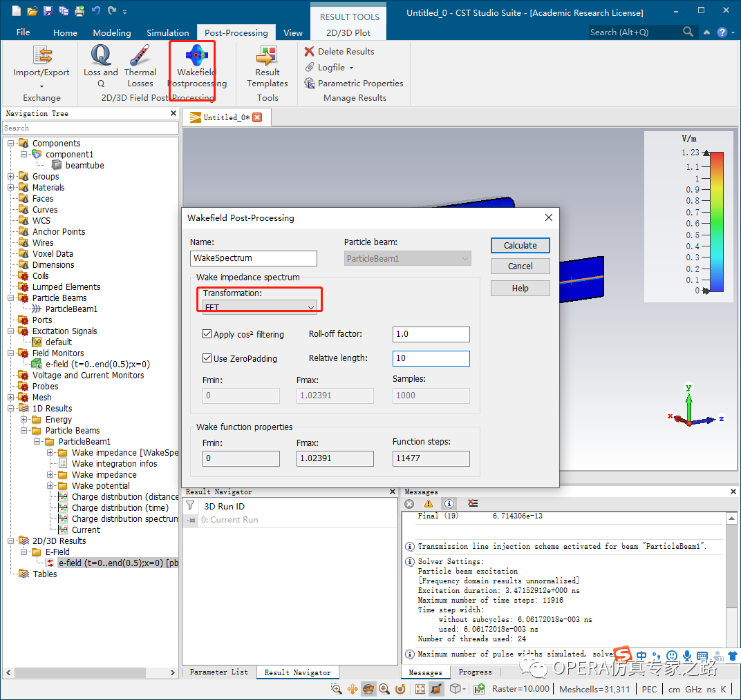Toggle the Apply cos² filtering checkbox
741x700 pixels.
click(207, 334)
